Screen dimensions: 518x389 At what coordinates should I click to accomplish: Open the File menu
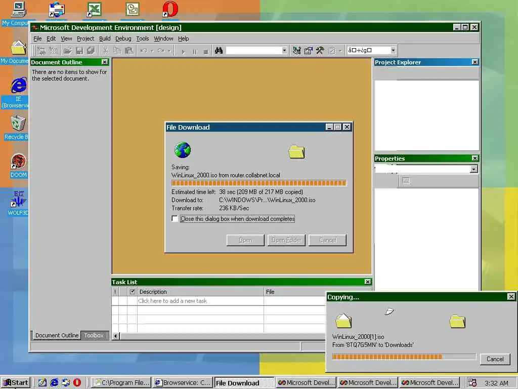click(x=37, y=38)
